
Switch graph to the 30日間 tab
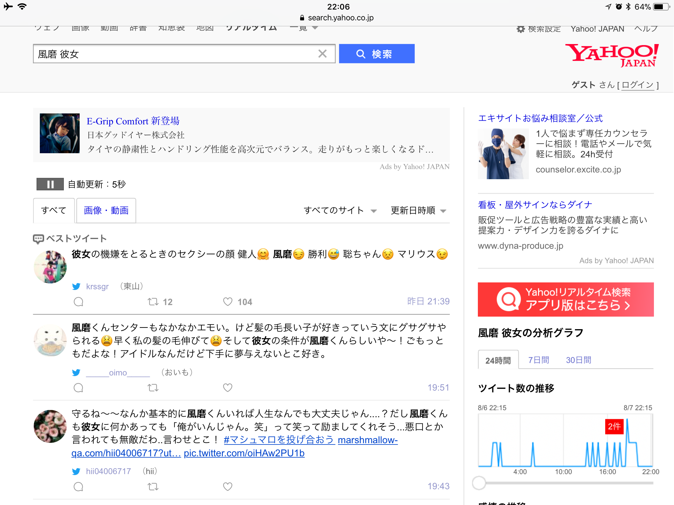coord(579,360)
